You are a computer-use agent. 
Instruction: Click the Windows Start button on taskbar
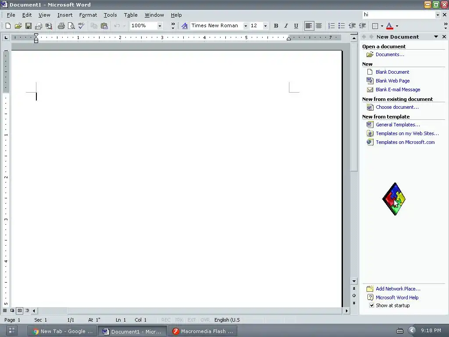pyautogui.click(x=12, y=330)
